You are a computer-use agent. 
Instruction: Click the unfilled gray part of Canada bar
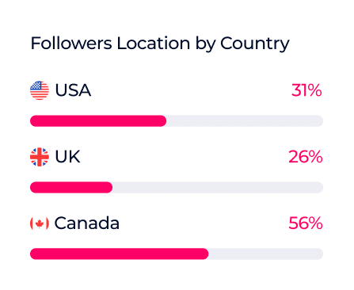click(x=266, y=254)
